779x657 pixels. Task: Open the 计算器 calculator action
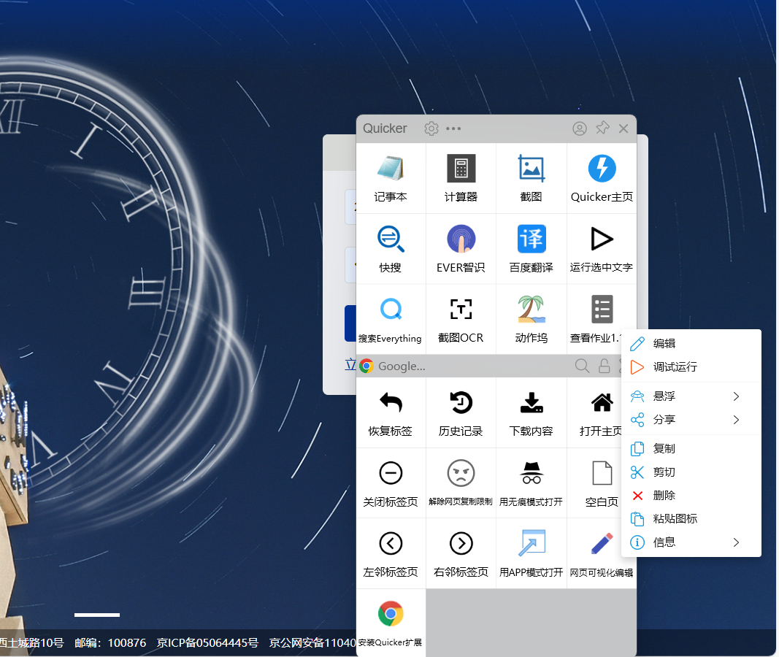pos(461,178)
